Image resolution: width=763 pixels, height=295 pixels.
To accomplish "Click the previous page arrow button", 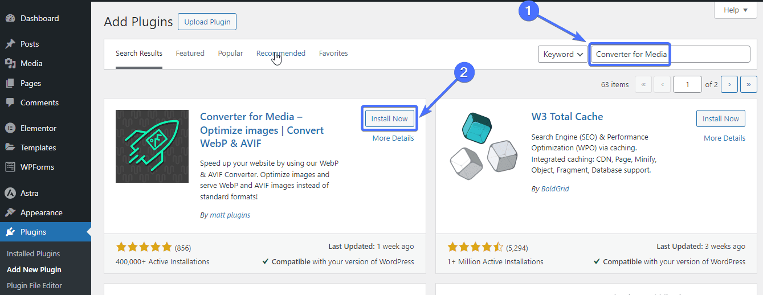I will (x=662, y=84).
